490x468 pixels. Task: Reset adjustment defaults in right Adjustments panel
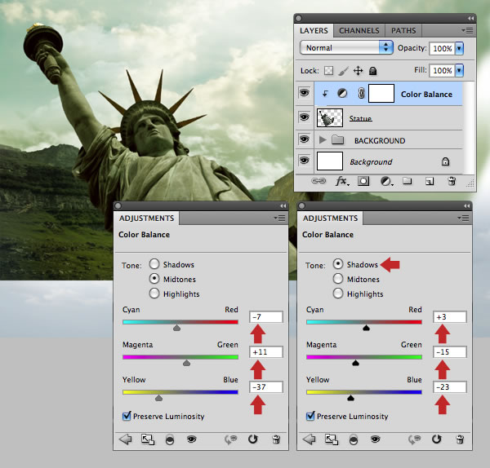(x=437, y=439)
